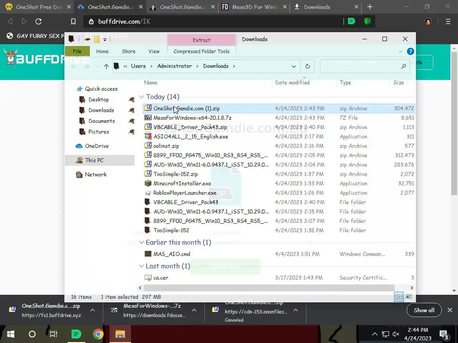
Task: Select ASIO4ALL_2_15_English.exe file
Action: [x=191, y=137]
